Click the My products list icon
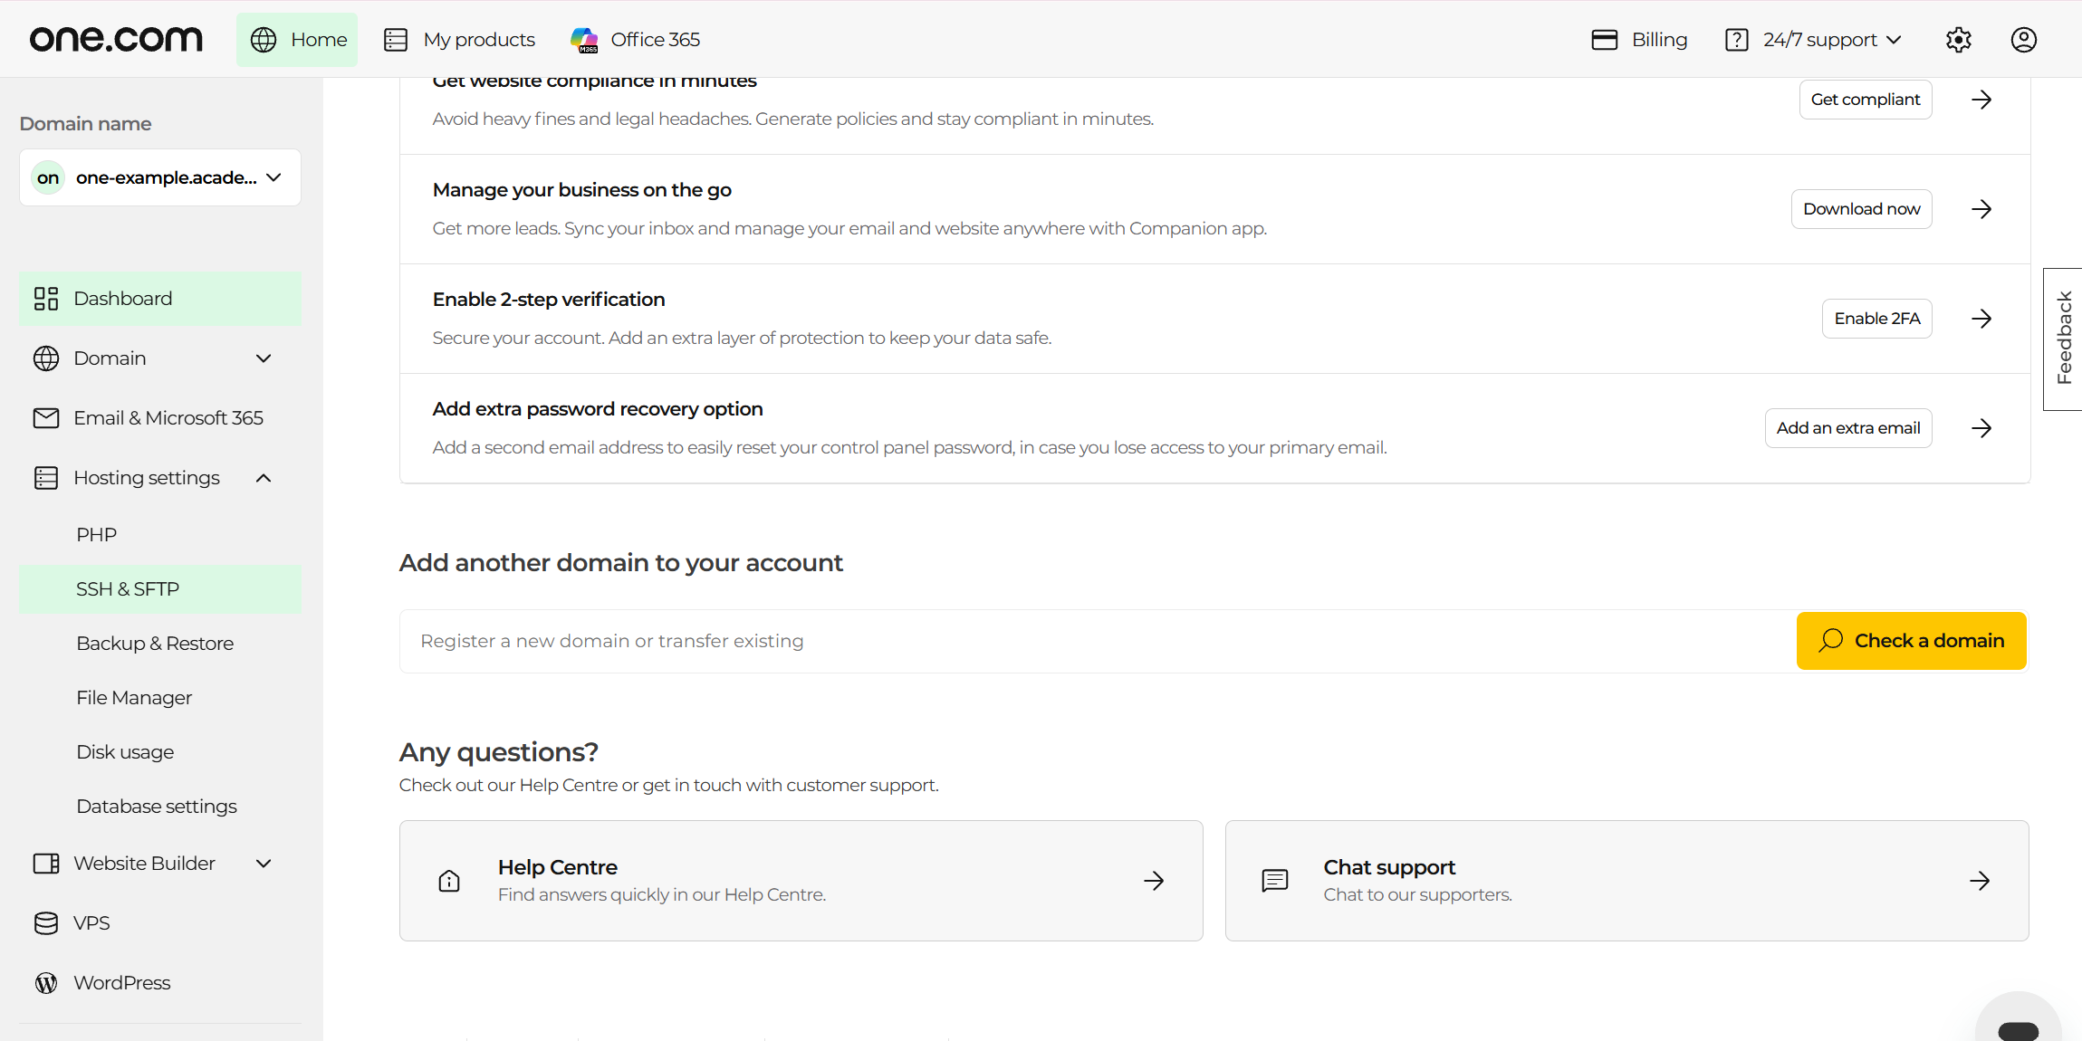This screenshot has height=1041, width=2082. click(x=396, y=40)
